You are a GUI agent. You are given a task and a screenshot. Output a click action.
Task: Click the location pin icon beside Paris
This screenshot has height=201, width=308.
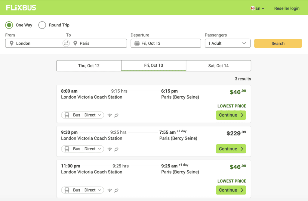[75, 43]
